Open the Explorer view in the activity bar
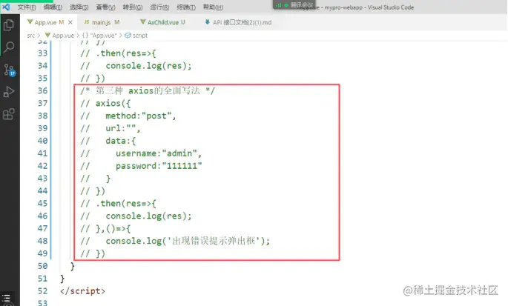 [x=9, y=25]
